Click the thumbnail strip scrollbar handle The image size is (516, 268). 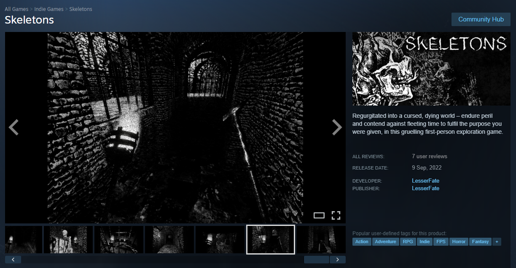[x=316, y=260]
